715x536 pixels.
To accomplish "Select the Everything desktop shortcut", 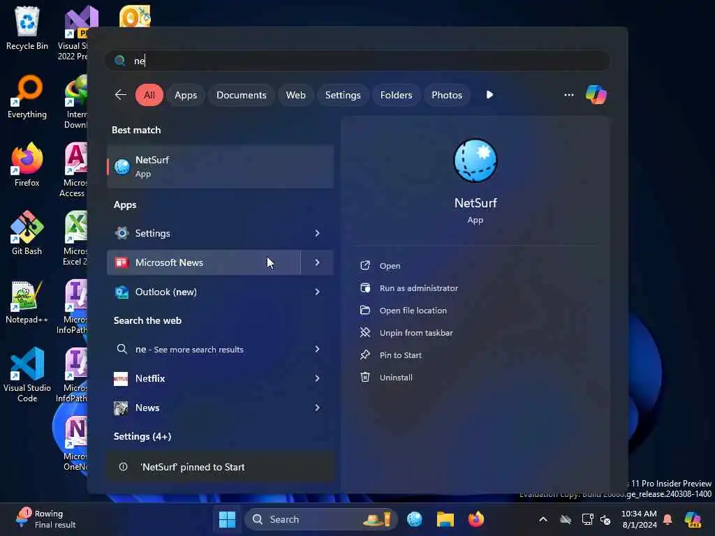I will pyautogui.click(x=27, y=96).
